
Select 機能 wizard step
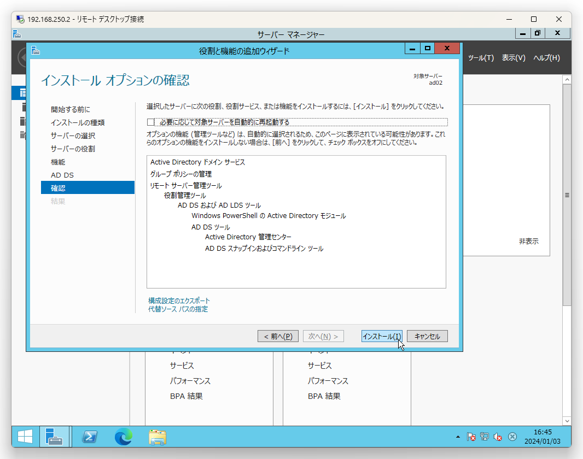[58, 162]
